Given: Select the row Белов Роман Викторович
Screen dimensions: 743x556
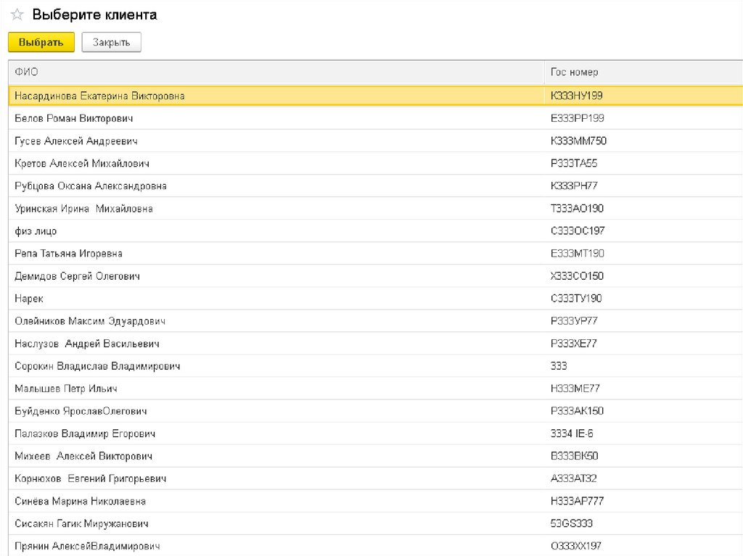Looking at the screenshot, I should (x=73, y=118).
